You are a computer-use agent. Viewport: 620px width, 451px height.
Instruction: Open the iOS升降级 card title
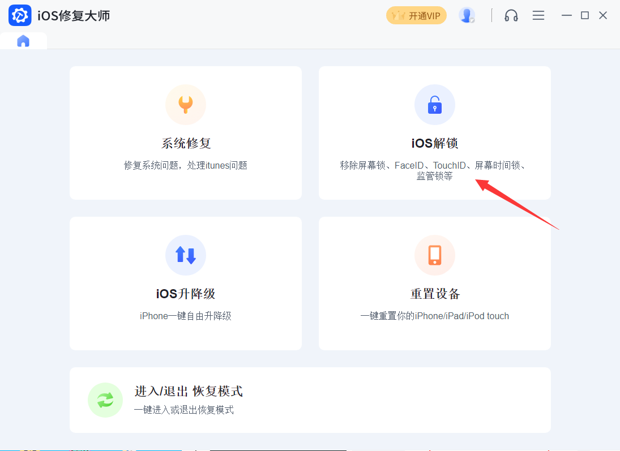pyautogui.click(x=186, y=294)
